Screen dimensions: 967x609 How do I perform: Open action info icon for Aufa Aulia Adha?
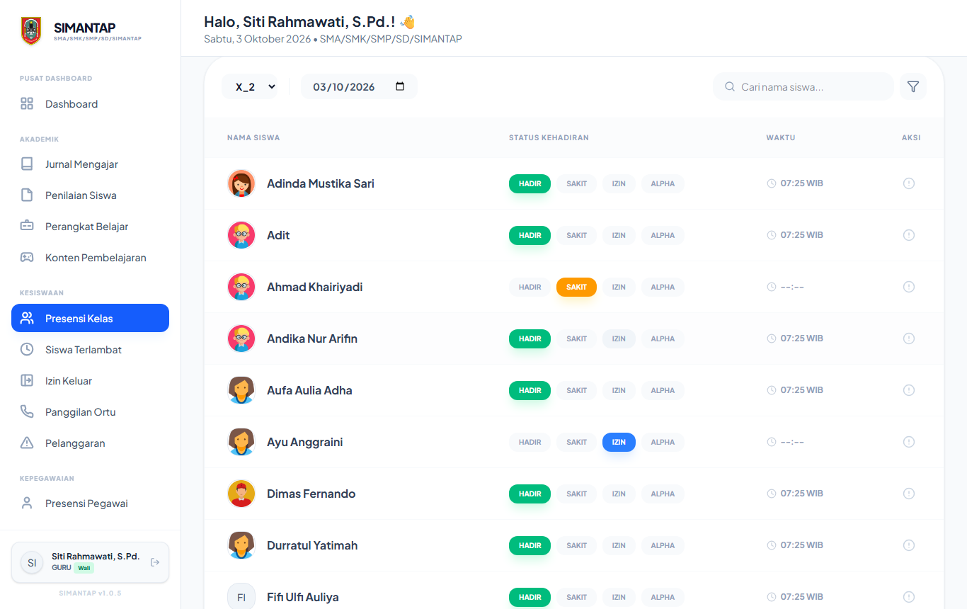click(909, 390)
